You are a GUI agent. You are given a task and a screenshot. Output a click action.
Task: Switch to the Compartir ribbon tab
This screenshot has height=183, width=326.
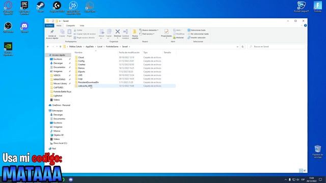point(70,25)
